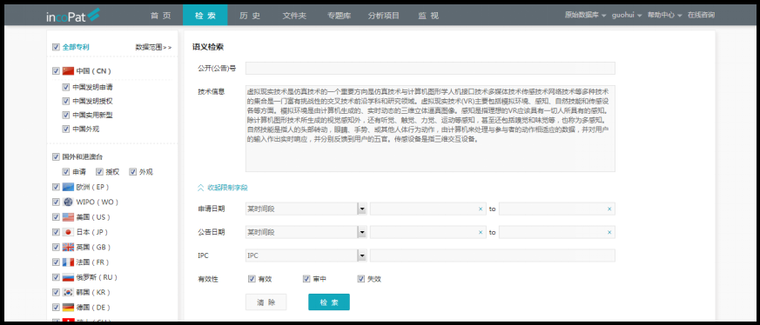
Task: Toggle the 申请 checkbox under 国外和港澳台
Action: [x=66, y=172]
